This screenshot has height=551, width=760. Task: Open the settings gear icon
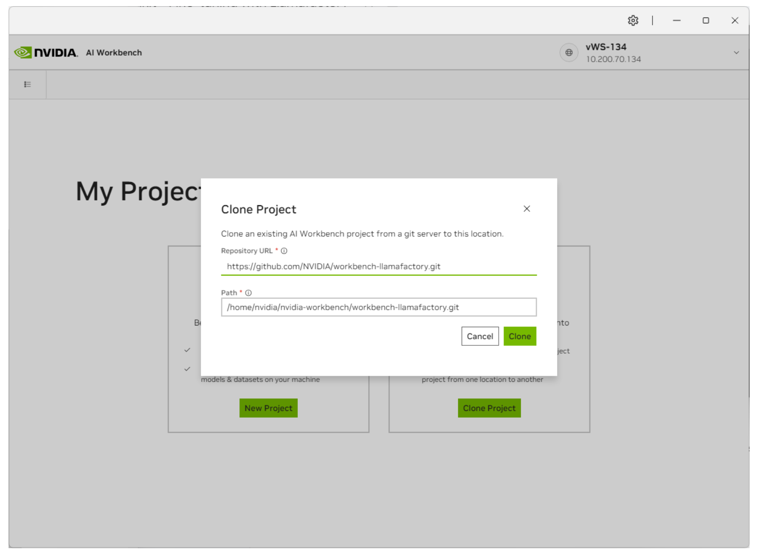[633, 20]
